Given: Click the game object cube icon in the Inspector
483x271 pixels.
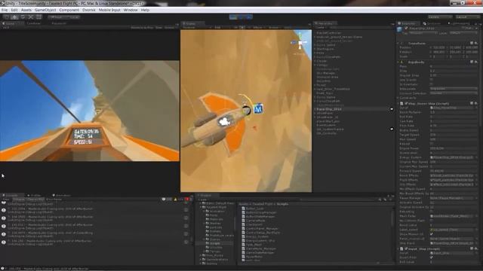Looking at the screenshot, I should pyautogui.click(x=400, y=29).
